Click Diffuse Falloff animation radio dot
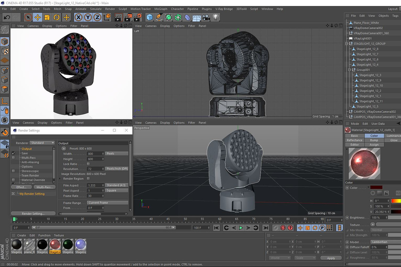Screen dimensions: 401x267 point(347,247)
